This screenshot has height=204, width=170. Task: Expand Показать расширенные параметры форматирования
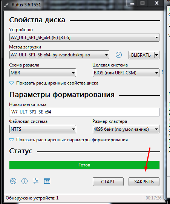click(x=69, y=140)
